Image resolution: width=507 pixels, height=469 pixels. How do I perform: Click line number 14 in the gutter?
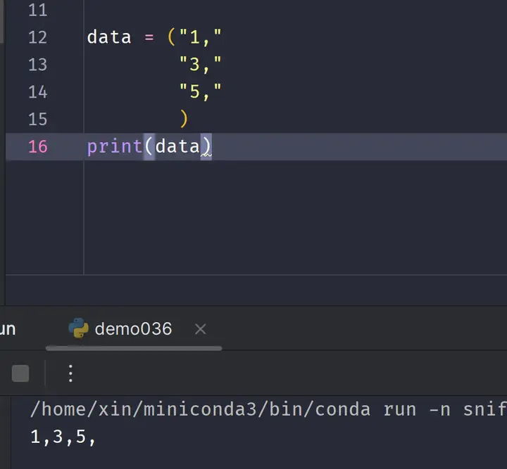38,92
